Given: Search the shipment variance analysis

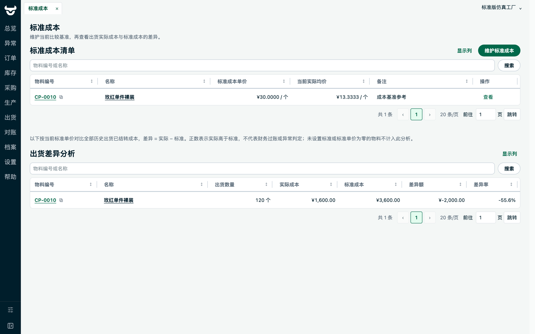Looking at the screenshot, I should point(509,169).
